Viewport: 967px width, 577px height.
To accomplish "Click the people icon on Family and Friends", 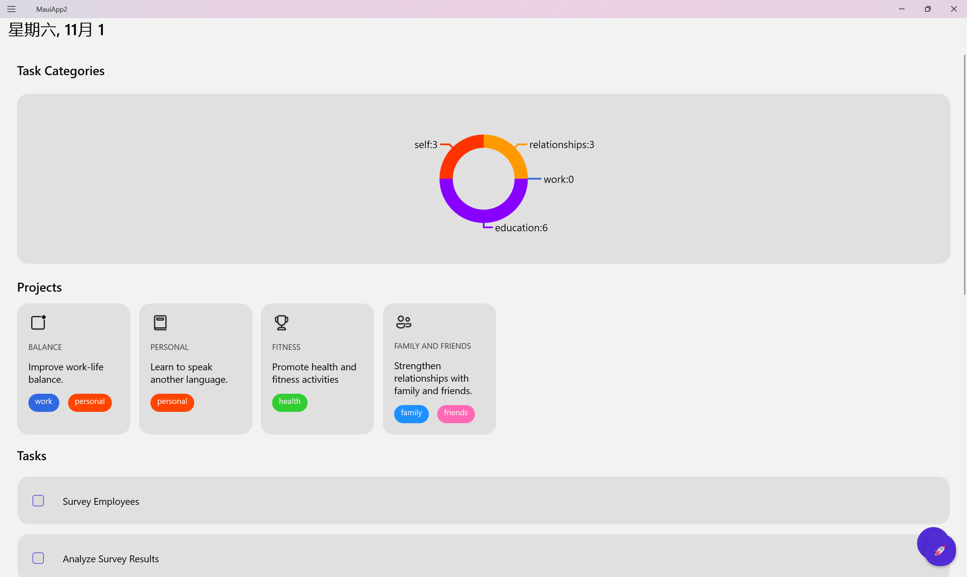I will click(404, 322).
